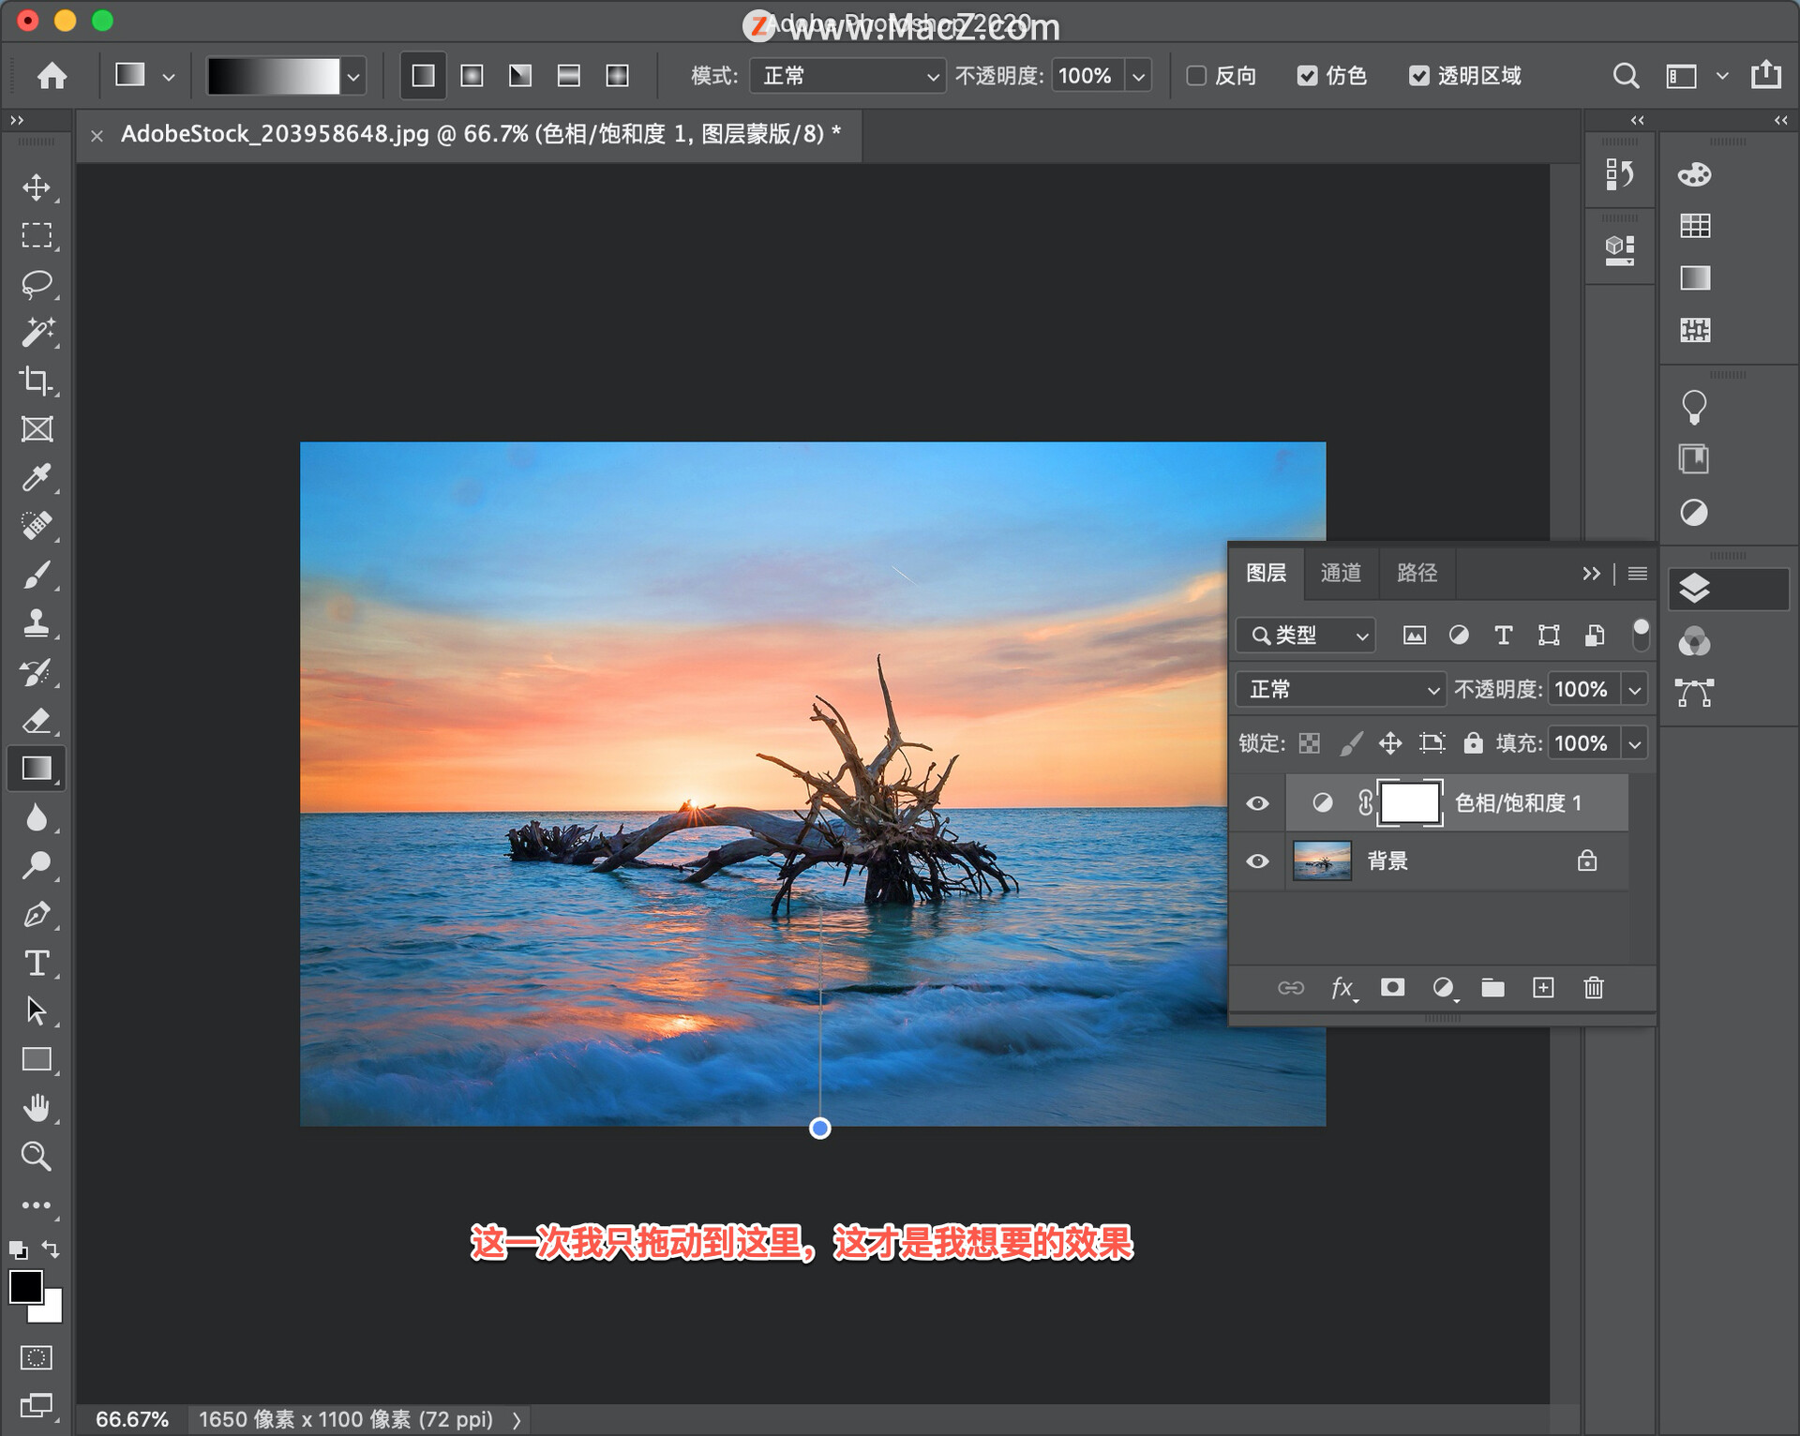Choose the radial gradient style

coord(472,76)
